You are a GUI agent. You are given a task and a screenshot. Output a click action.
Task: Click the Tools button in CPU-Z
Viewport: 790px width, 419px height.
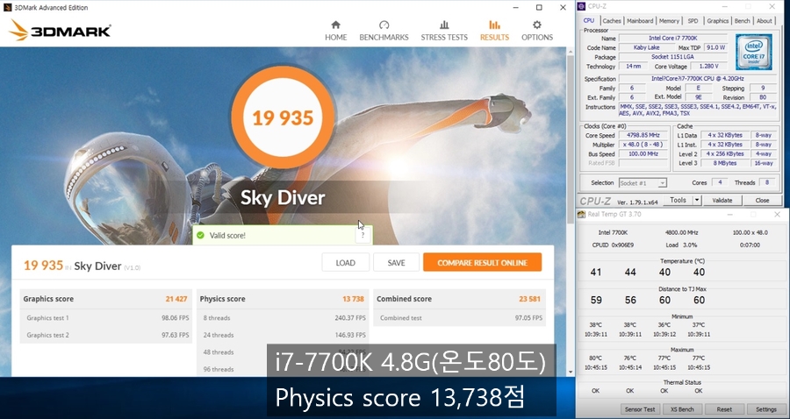pyautogui.click(x=678, y=200)
